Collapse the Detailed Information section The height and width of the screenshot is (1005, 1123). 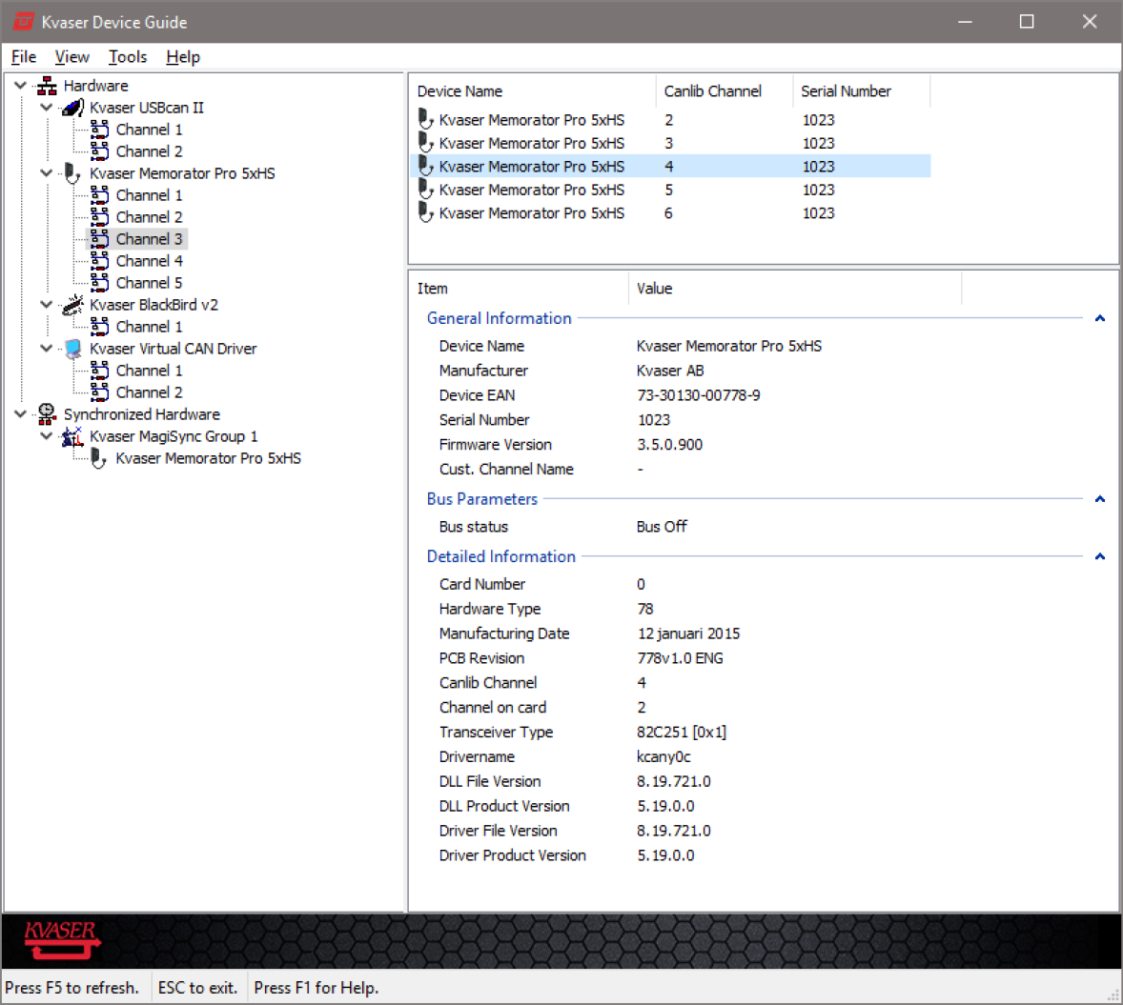pos(1099,556)
